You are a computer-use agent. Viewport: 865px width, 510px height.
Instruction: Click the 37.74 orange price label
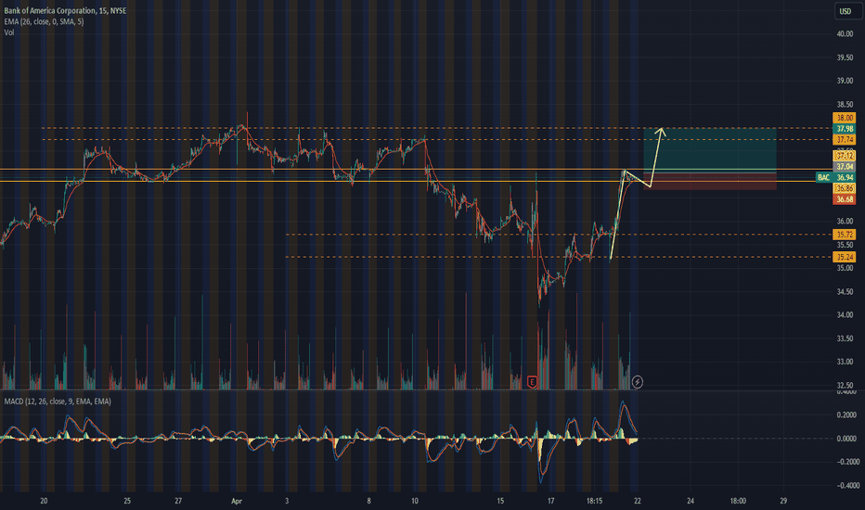(844, 139)
